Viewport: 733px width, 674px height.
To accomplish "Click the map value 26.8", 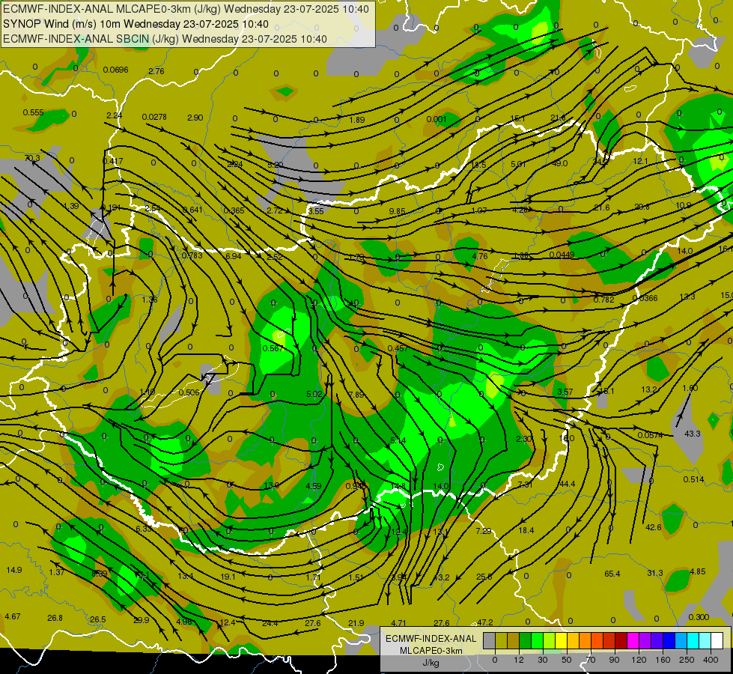I will tap(55, 618).
